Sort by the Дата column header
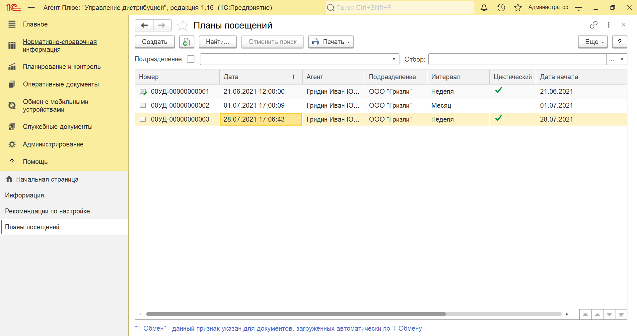Screen dimensions: 637x336 coord(261,77)
